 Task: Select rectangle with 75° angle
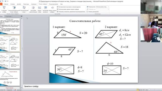(x=112, y=70)
